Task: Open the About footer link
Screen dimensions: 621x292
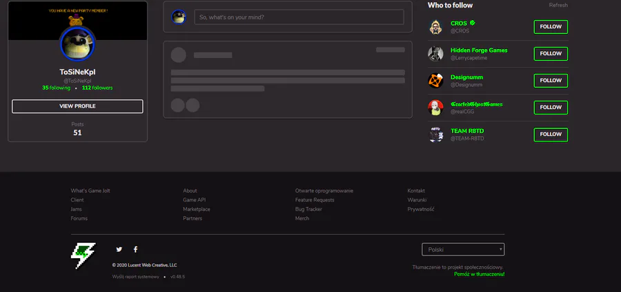Action: pos(190,191)
